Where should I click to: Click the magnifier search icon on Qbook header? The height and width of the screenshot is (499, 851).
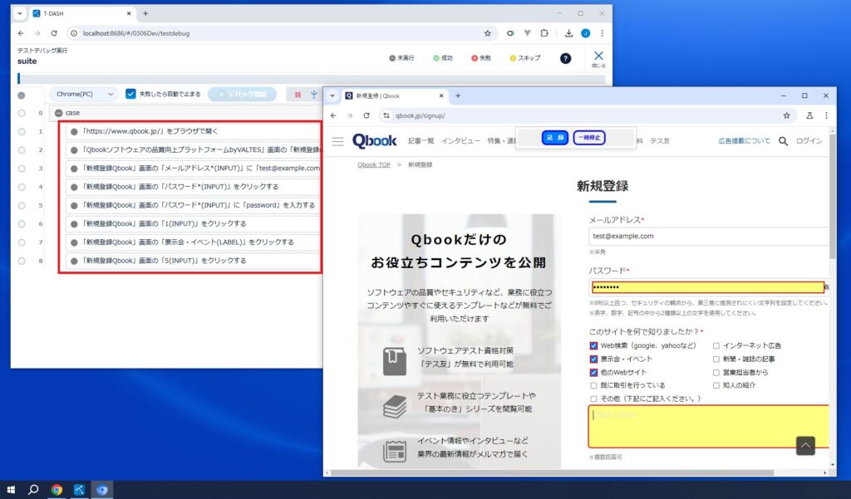783,141
